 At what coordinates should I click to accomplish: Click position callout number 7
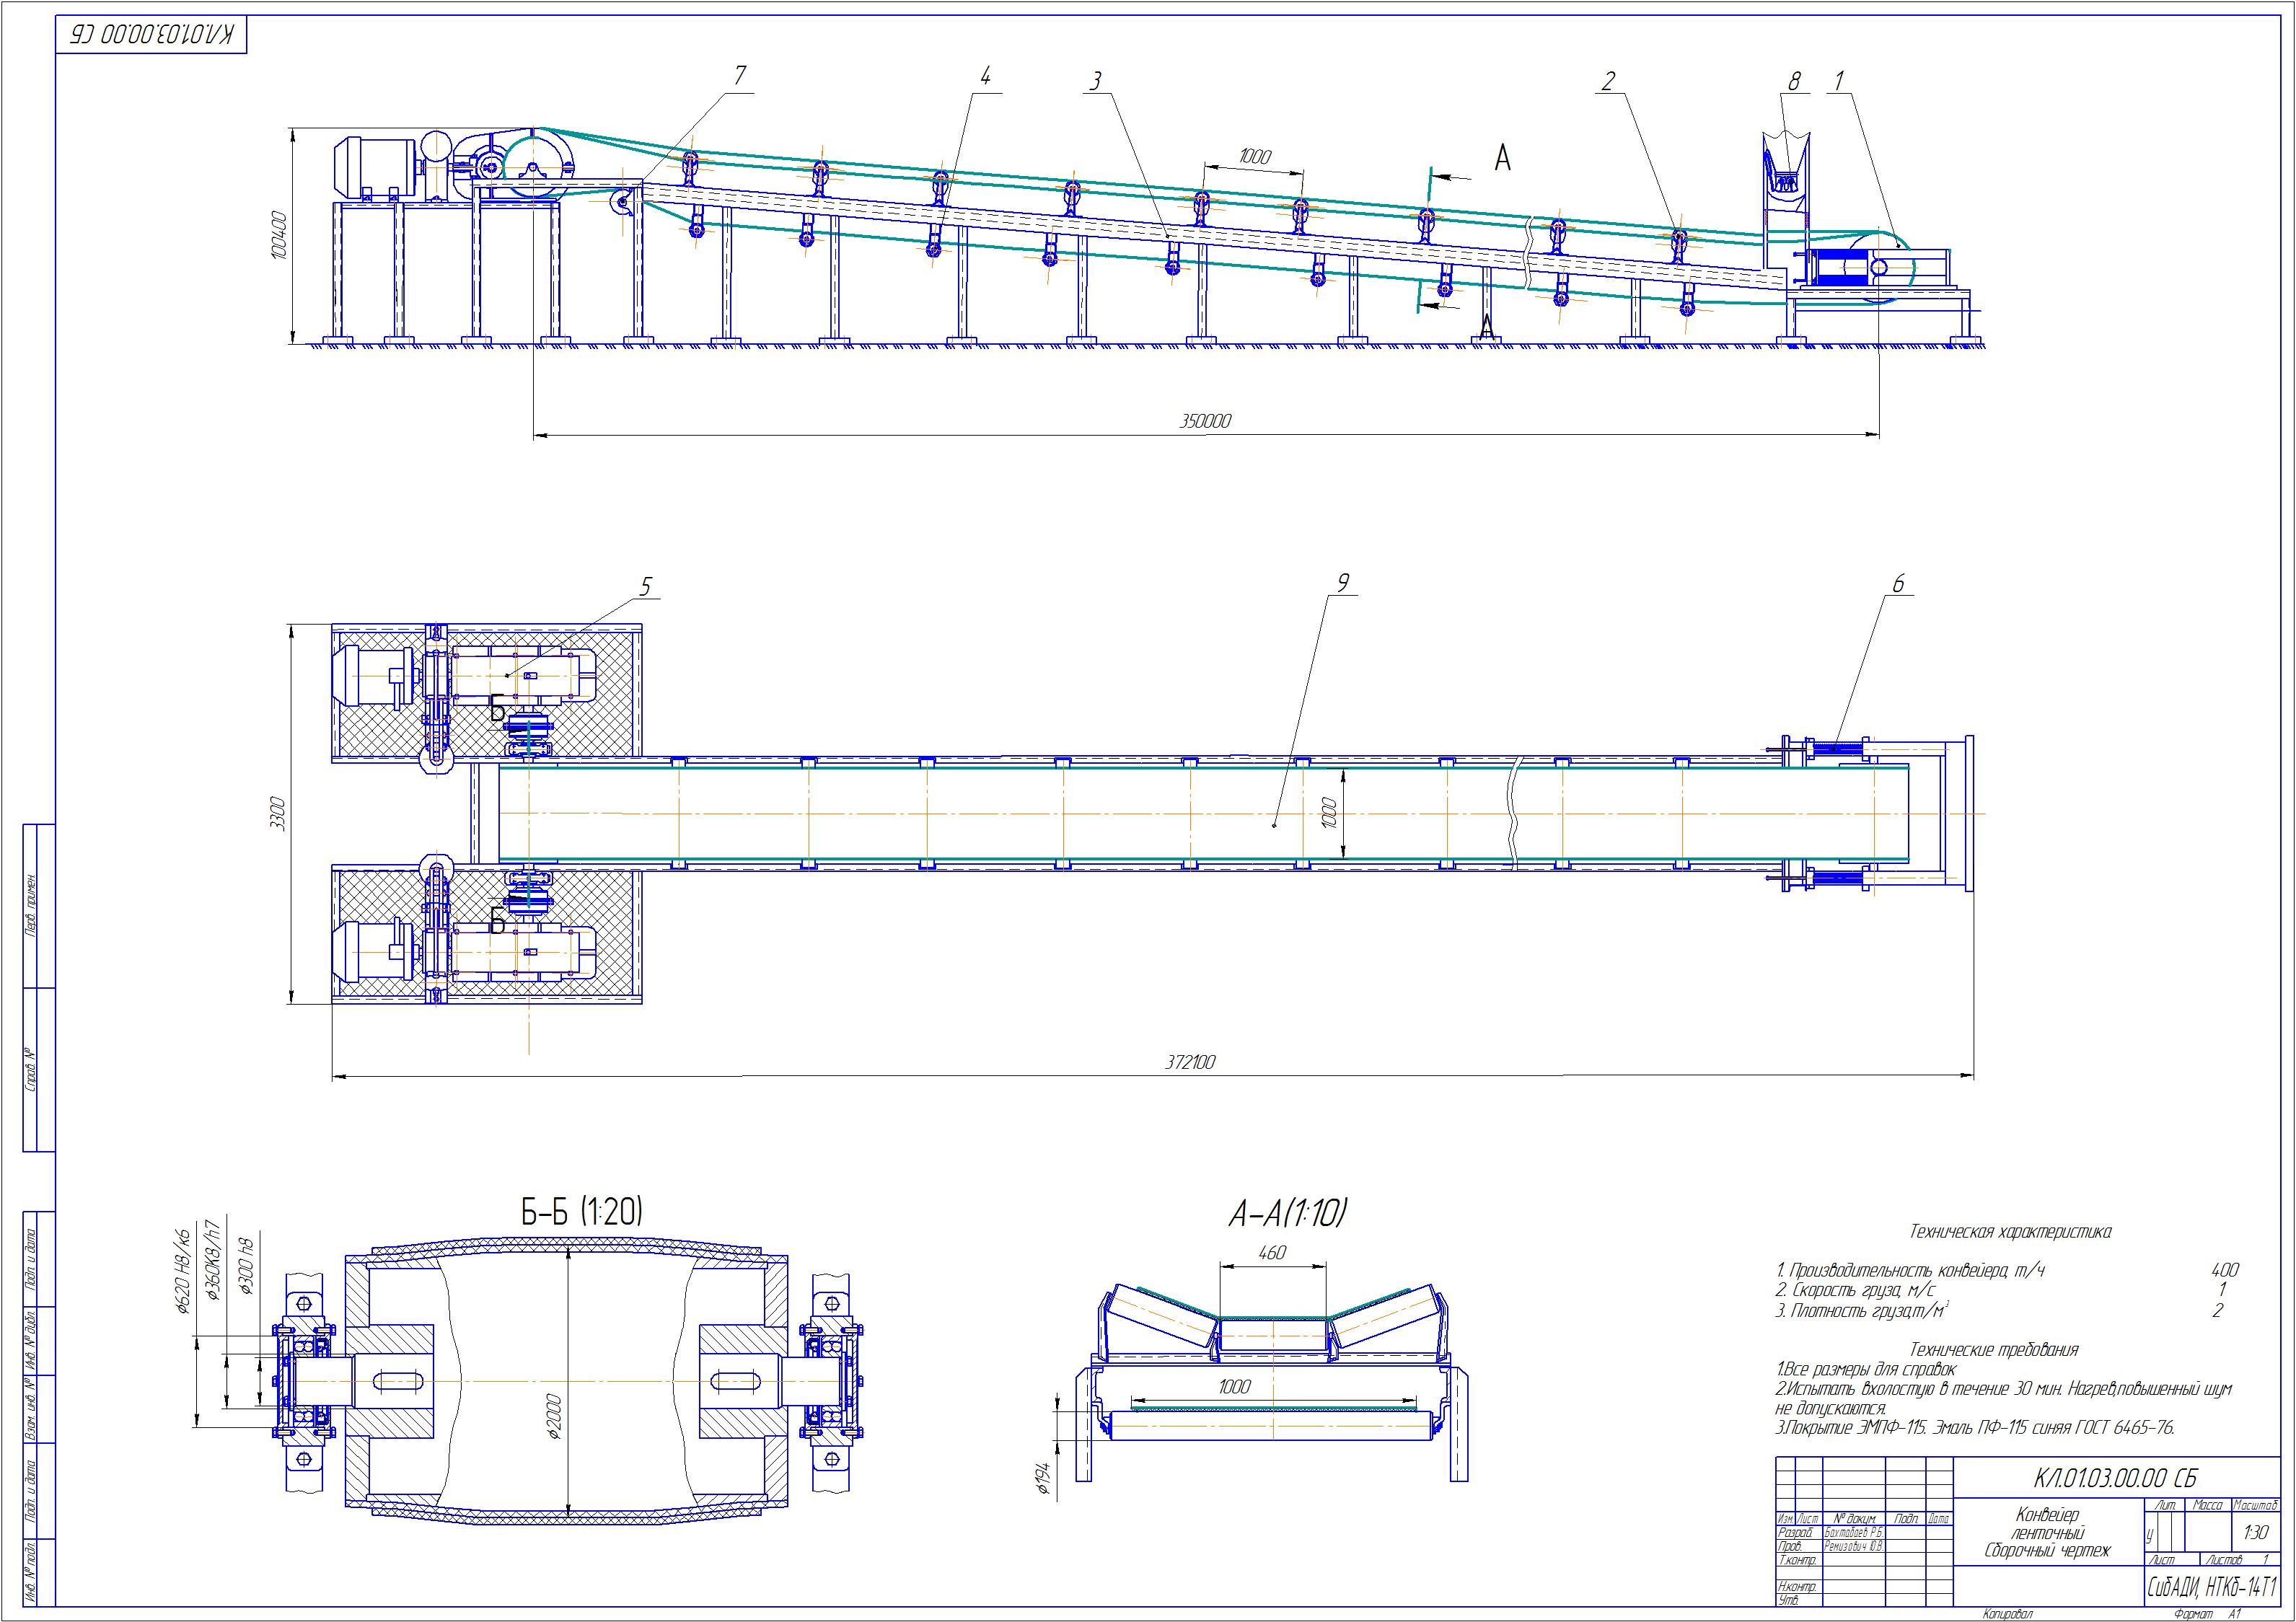[x=740, y=76]
